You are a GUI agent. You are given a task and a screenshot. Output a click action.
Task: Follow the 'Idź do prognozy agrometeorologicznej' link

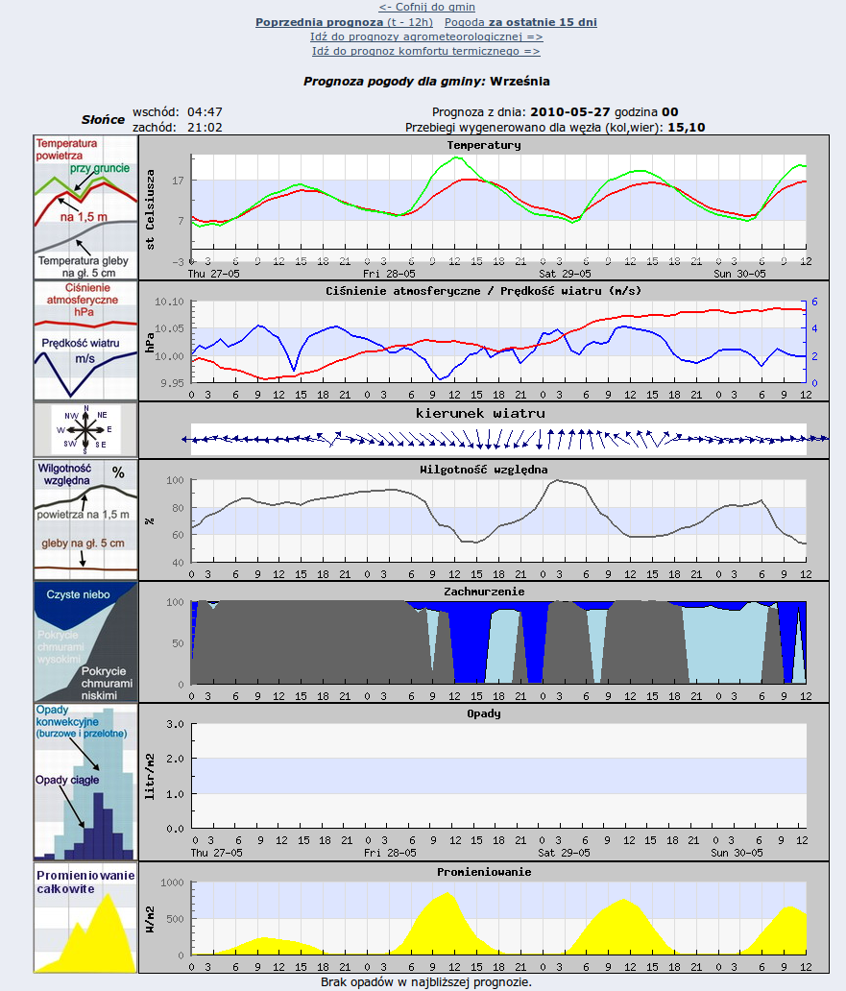(x=426, y=36)
